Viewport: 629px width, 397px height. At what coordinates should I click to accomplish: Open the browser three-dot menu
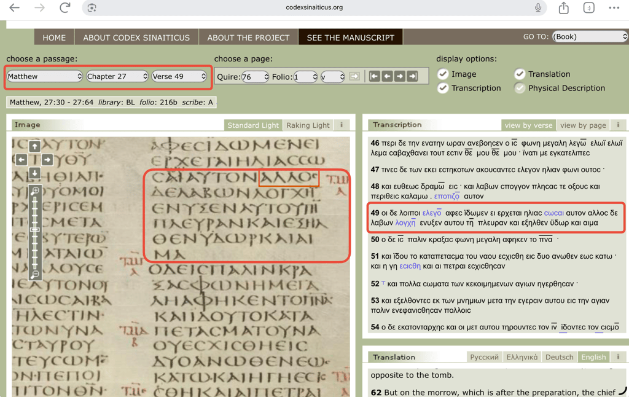[614, 7]
